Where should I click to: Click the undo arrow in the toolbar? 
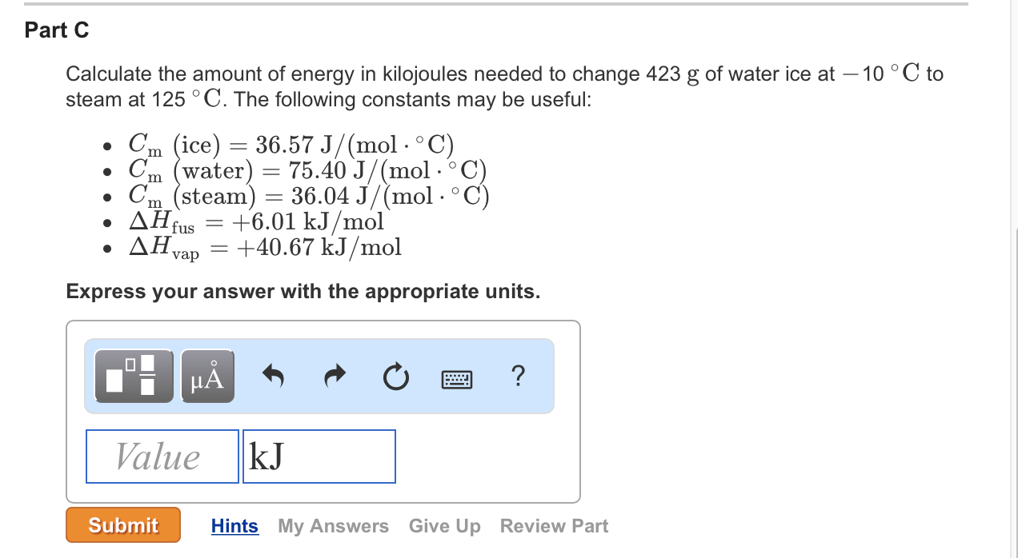coord(272,375)
